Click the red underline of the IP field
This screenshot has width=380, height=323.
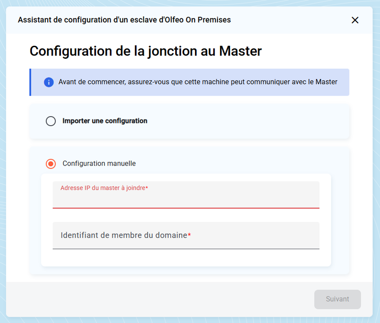coord(186,208)
